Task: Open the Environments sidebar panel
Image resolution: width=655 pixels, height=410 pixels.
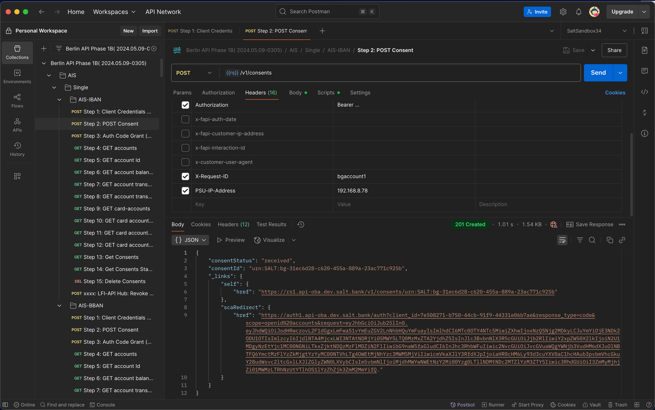Action: (x=17, y=77)
